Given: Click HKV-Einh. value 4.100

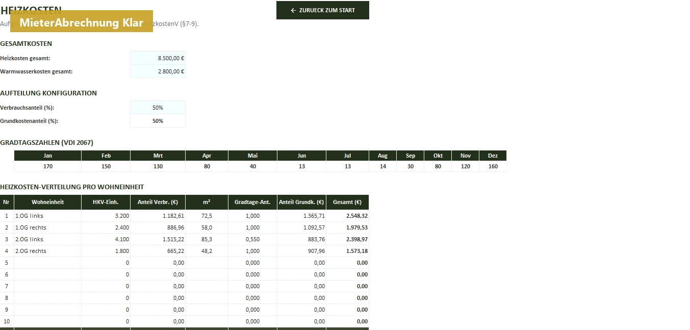Looking at the screenshot, I should pos(106,239).
